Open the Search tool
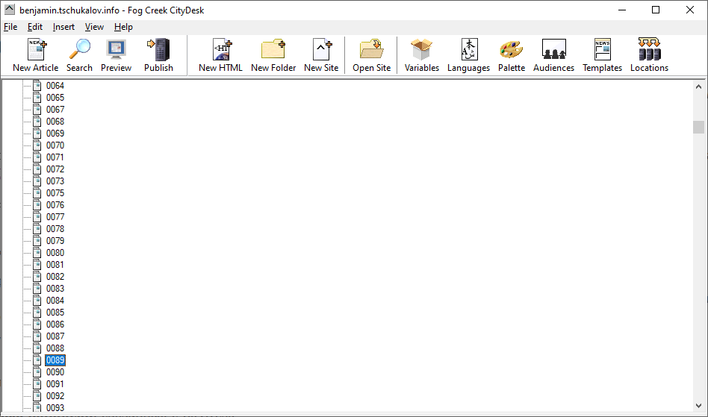Screen dimensions: 708x417 79,55
